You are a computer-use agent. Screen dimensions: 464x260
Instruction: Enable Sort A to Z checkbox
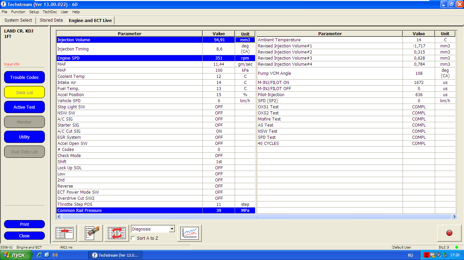133,238
